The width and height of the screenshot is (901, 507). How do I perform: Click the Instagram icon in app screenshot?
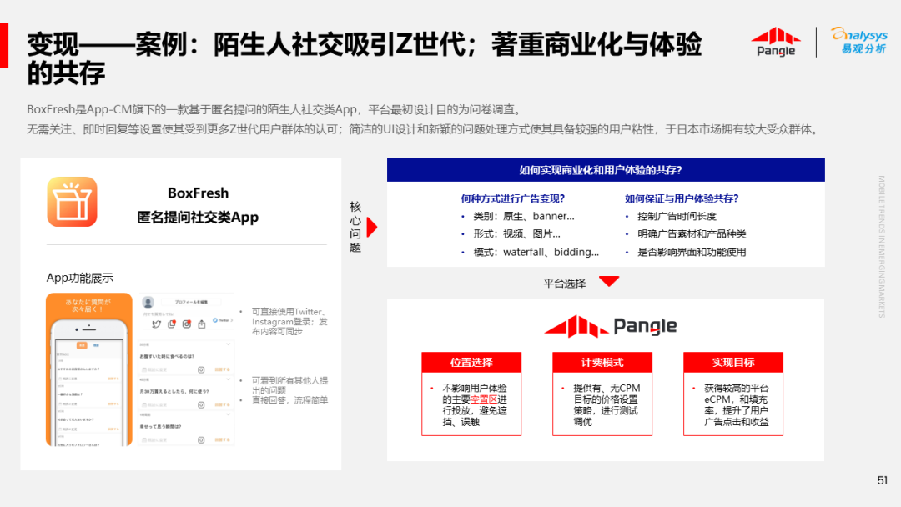click(187, 324)
